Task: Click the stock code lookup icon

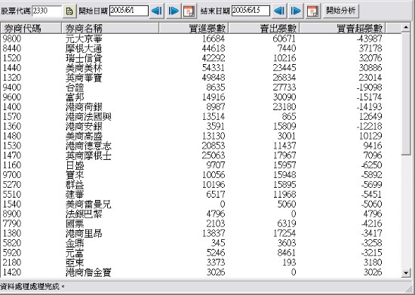Action: tap(69, 11)
